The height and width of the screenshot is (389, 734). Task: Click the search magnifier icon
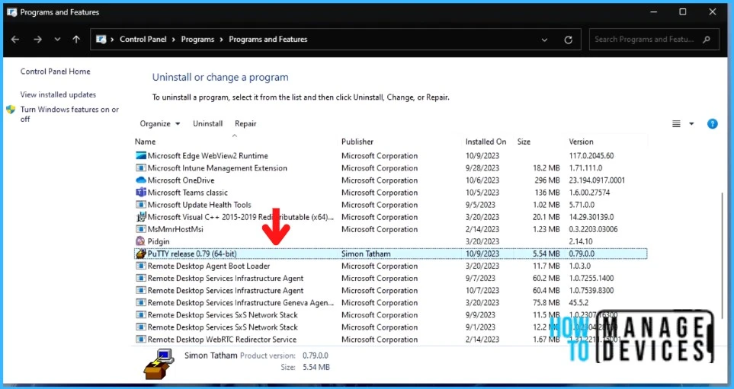coord(707,40)
